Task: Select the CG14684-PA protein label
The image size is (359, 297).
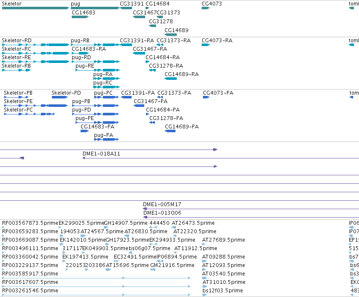Action: coord(163,110)
